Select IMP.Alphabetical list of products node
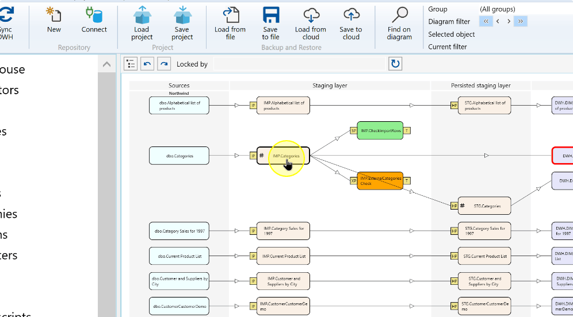Screen dimensions: 573x317 (283, 106)
